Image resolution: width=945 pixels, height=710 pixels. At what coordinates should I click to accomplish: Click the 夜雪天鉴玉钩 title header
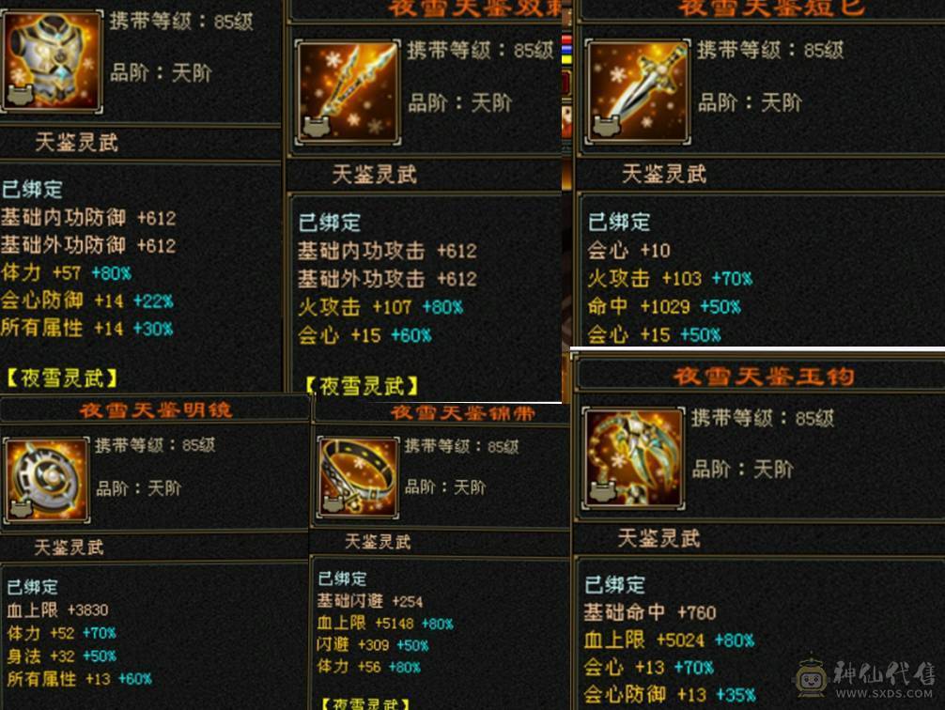[x=764, y=376]
